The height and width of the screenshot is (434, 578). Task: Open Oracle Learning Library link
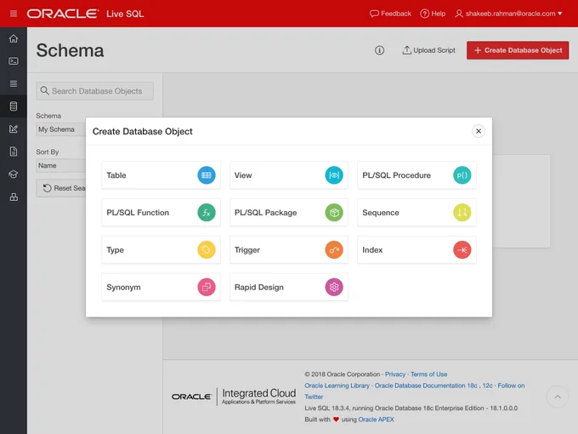[x=337, y=385]
